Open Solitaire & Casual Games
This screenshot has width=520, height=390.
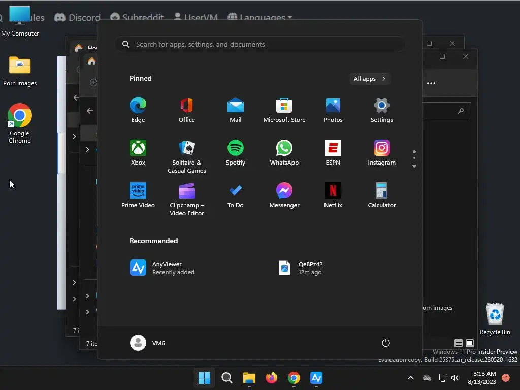pyautogui.click(x=187, y=156)
